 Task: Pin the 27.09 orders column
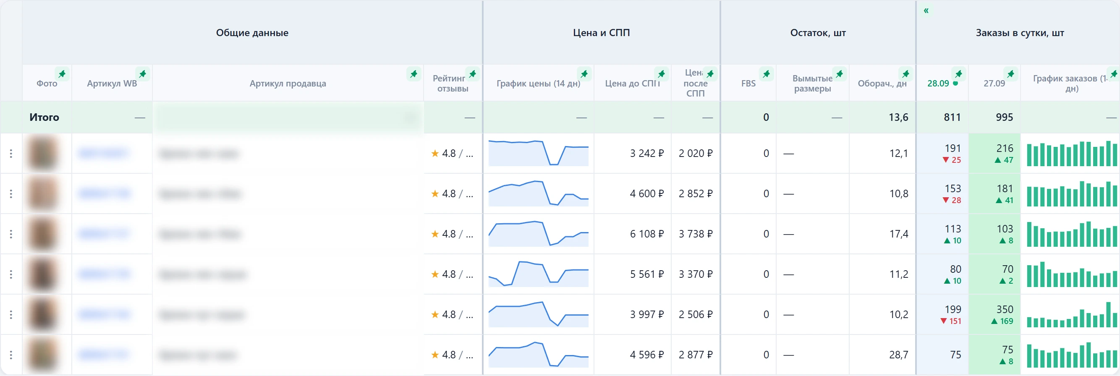click(x=1010, y=74)
